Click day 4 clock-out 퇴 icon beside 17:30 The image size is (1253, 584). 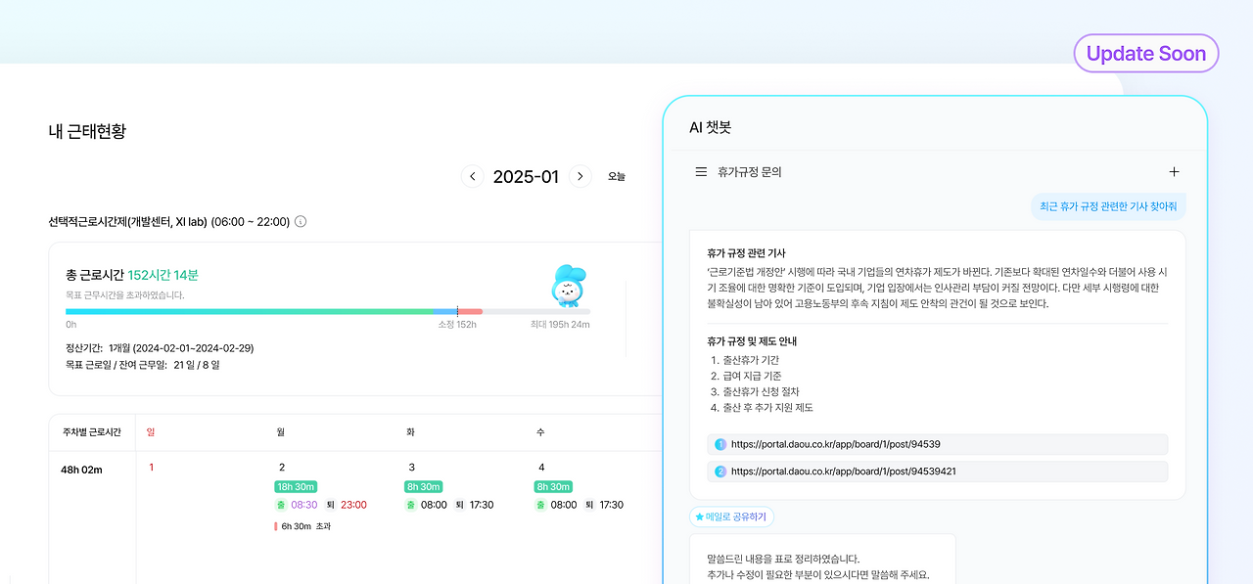coord(589,505)
